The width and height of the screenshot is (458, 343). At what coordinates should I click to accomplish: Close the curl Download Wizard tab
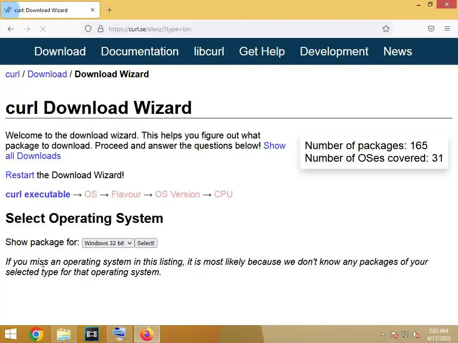click(x=93, y=10)
